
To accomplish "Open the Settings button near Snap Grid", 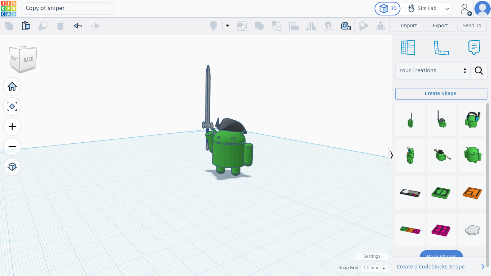I will pyautogui.click(x=372, y=256).
